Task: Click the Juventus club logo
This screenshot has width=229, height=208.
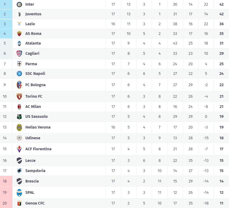Action: coord(19,14)
